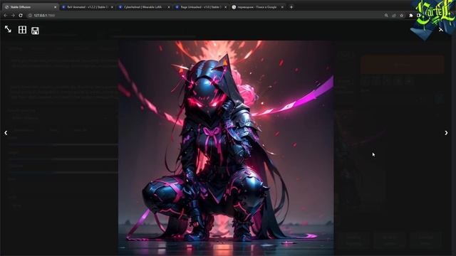Switch to the ReV Animated tab
Image resolution: width=456 pixels, height=256 pixels.
pyautogui.click(x=87, y=7)
